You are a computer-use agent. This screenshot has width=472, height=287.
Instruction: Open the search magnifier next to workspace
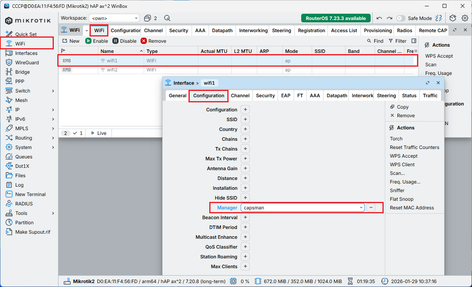point(167,18)
